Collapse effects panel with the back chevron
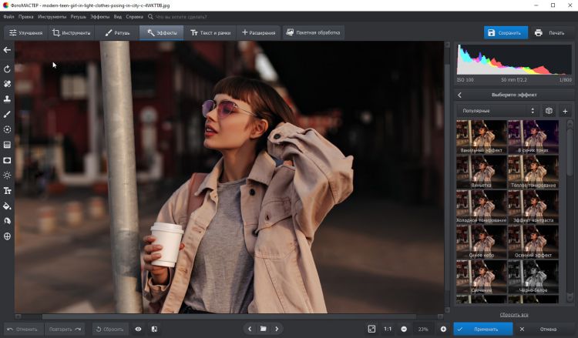The image size is (578, 338). (460, 95)
